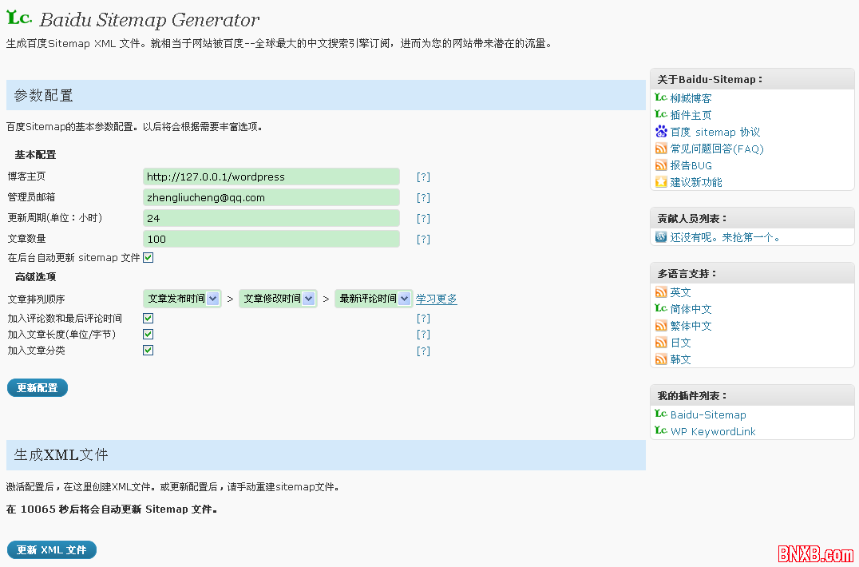Click the 更新配置 button
This screenshot has width=859, height=567.
38,388
